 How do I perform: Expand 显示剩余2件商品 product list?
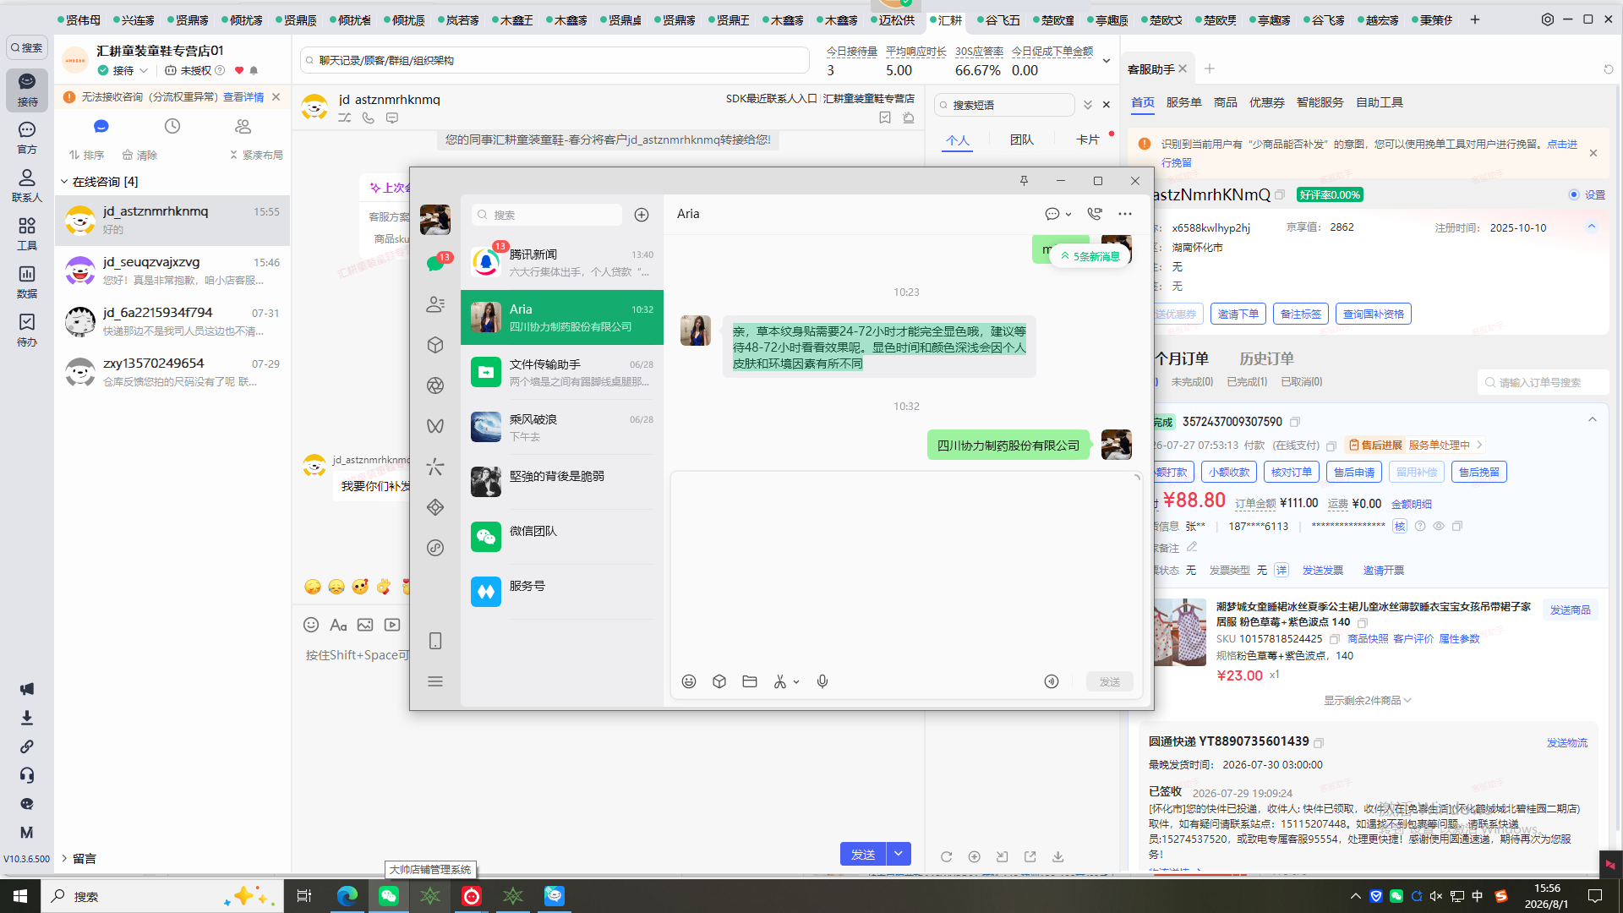point(1367,700)
